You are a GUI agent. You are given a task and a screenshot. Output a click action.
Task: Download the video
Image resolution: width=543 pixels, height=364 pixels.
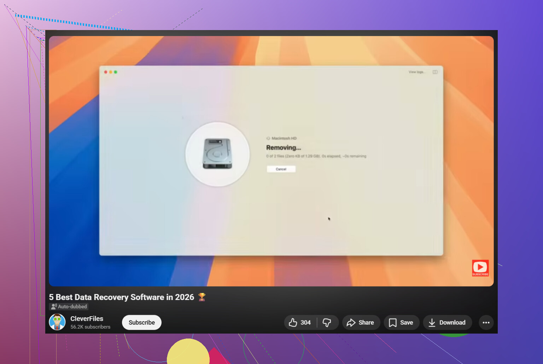click(x=447, y=323)
